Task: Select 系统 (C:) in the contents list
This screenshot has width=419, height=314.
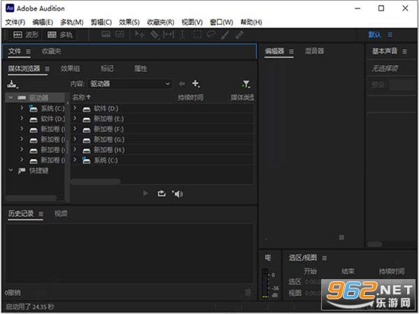Action: (163, 160)
